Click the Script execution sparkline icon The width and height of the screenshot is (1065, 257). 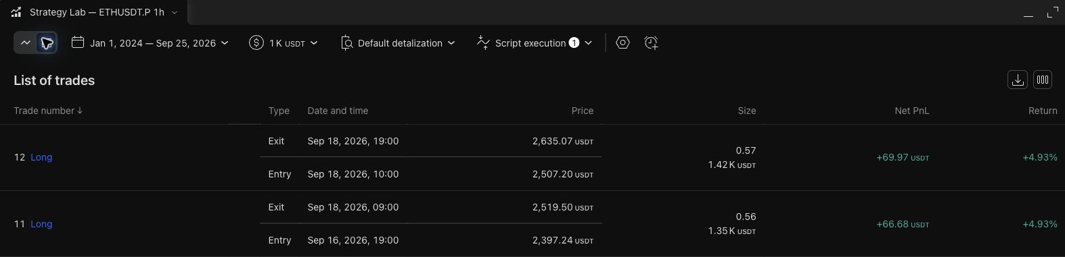point(483,42)
